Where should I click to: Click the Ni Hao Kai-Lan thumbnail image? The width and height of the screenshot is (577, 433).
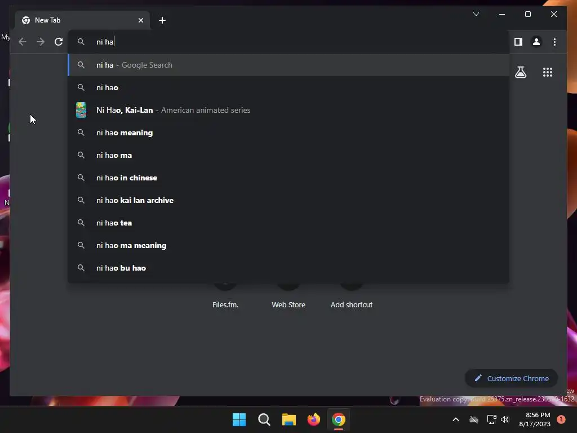coord(81,110)
